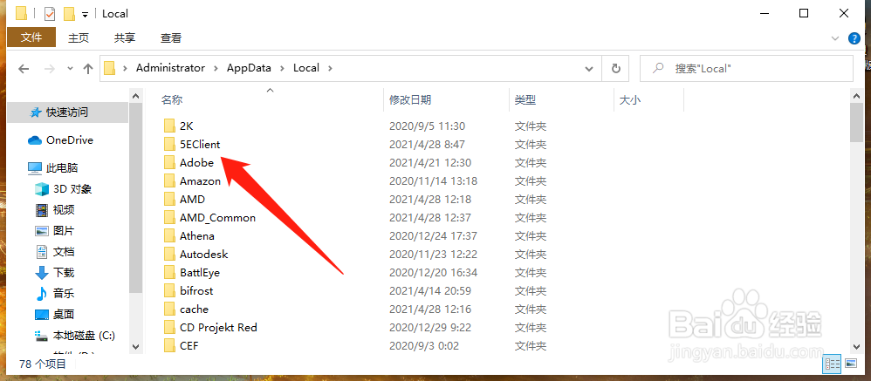Select the Athena folder icon

[169, 235]
